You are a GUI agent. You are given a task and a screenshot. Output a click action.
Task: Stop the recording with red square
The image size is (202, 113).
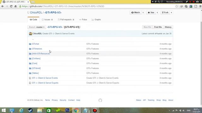[193, 2]
